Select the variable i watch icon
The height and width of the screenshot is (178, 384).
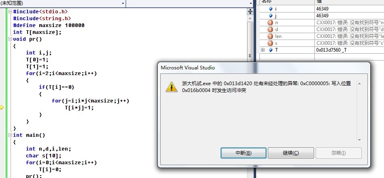[x=271, y=9]
